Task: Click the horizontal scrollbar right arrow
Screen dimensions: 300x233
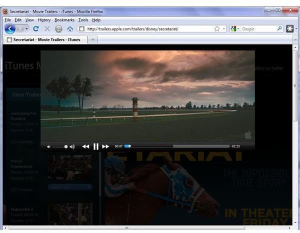Action: 289,228
